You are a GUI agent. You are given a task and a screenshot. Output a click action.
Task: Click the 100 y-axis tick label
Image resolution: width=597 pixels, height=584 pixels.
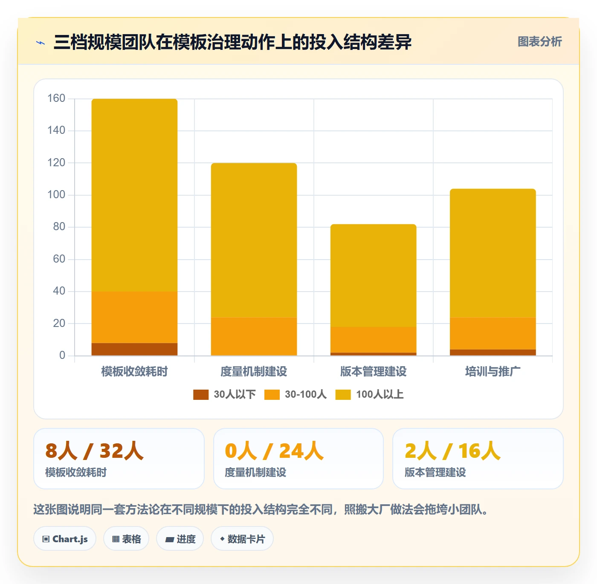pos(56,195)
